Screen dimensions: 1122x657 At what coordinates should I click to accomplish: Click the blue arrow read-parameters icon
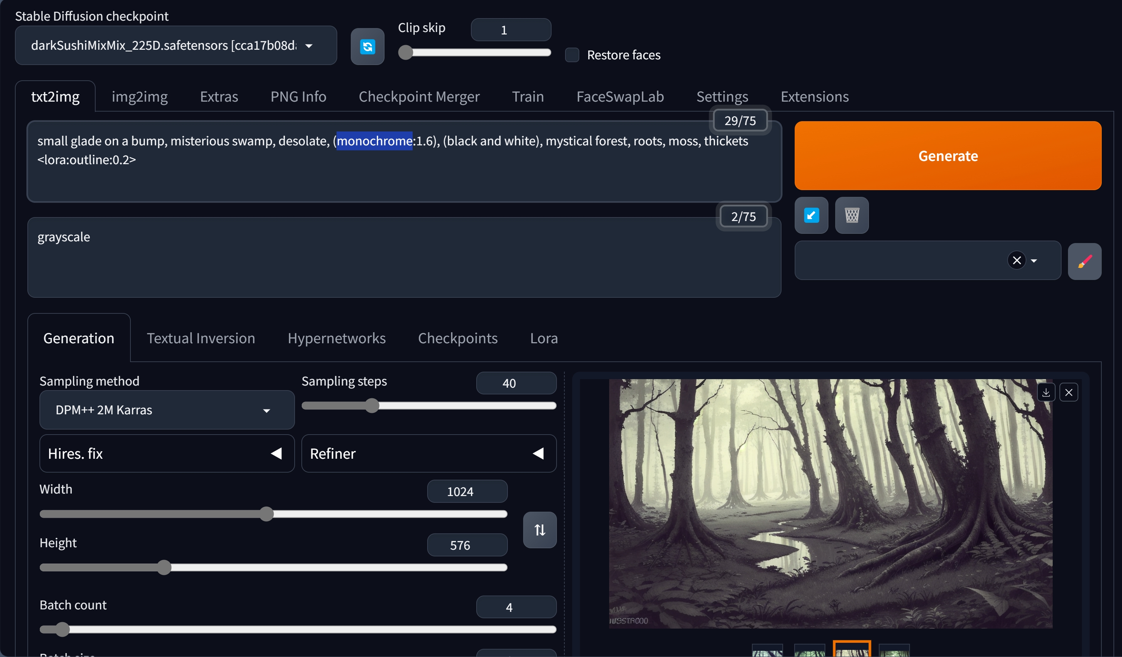point(811,215)
